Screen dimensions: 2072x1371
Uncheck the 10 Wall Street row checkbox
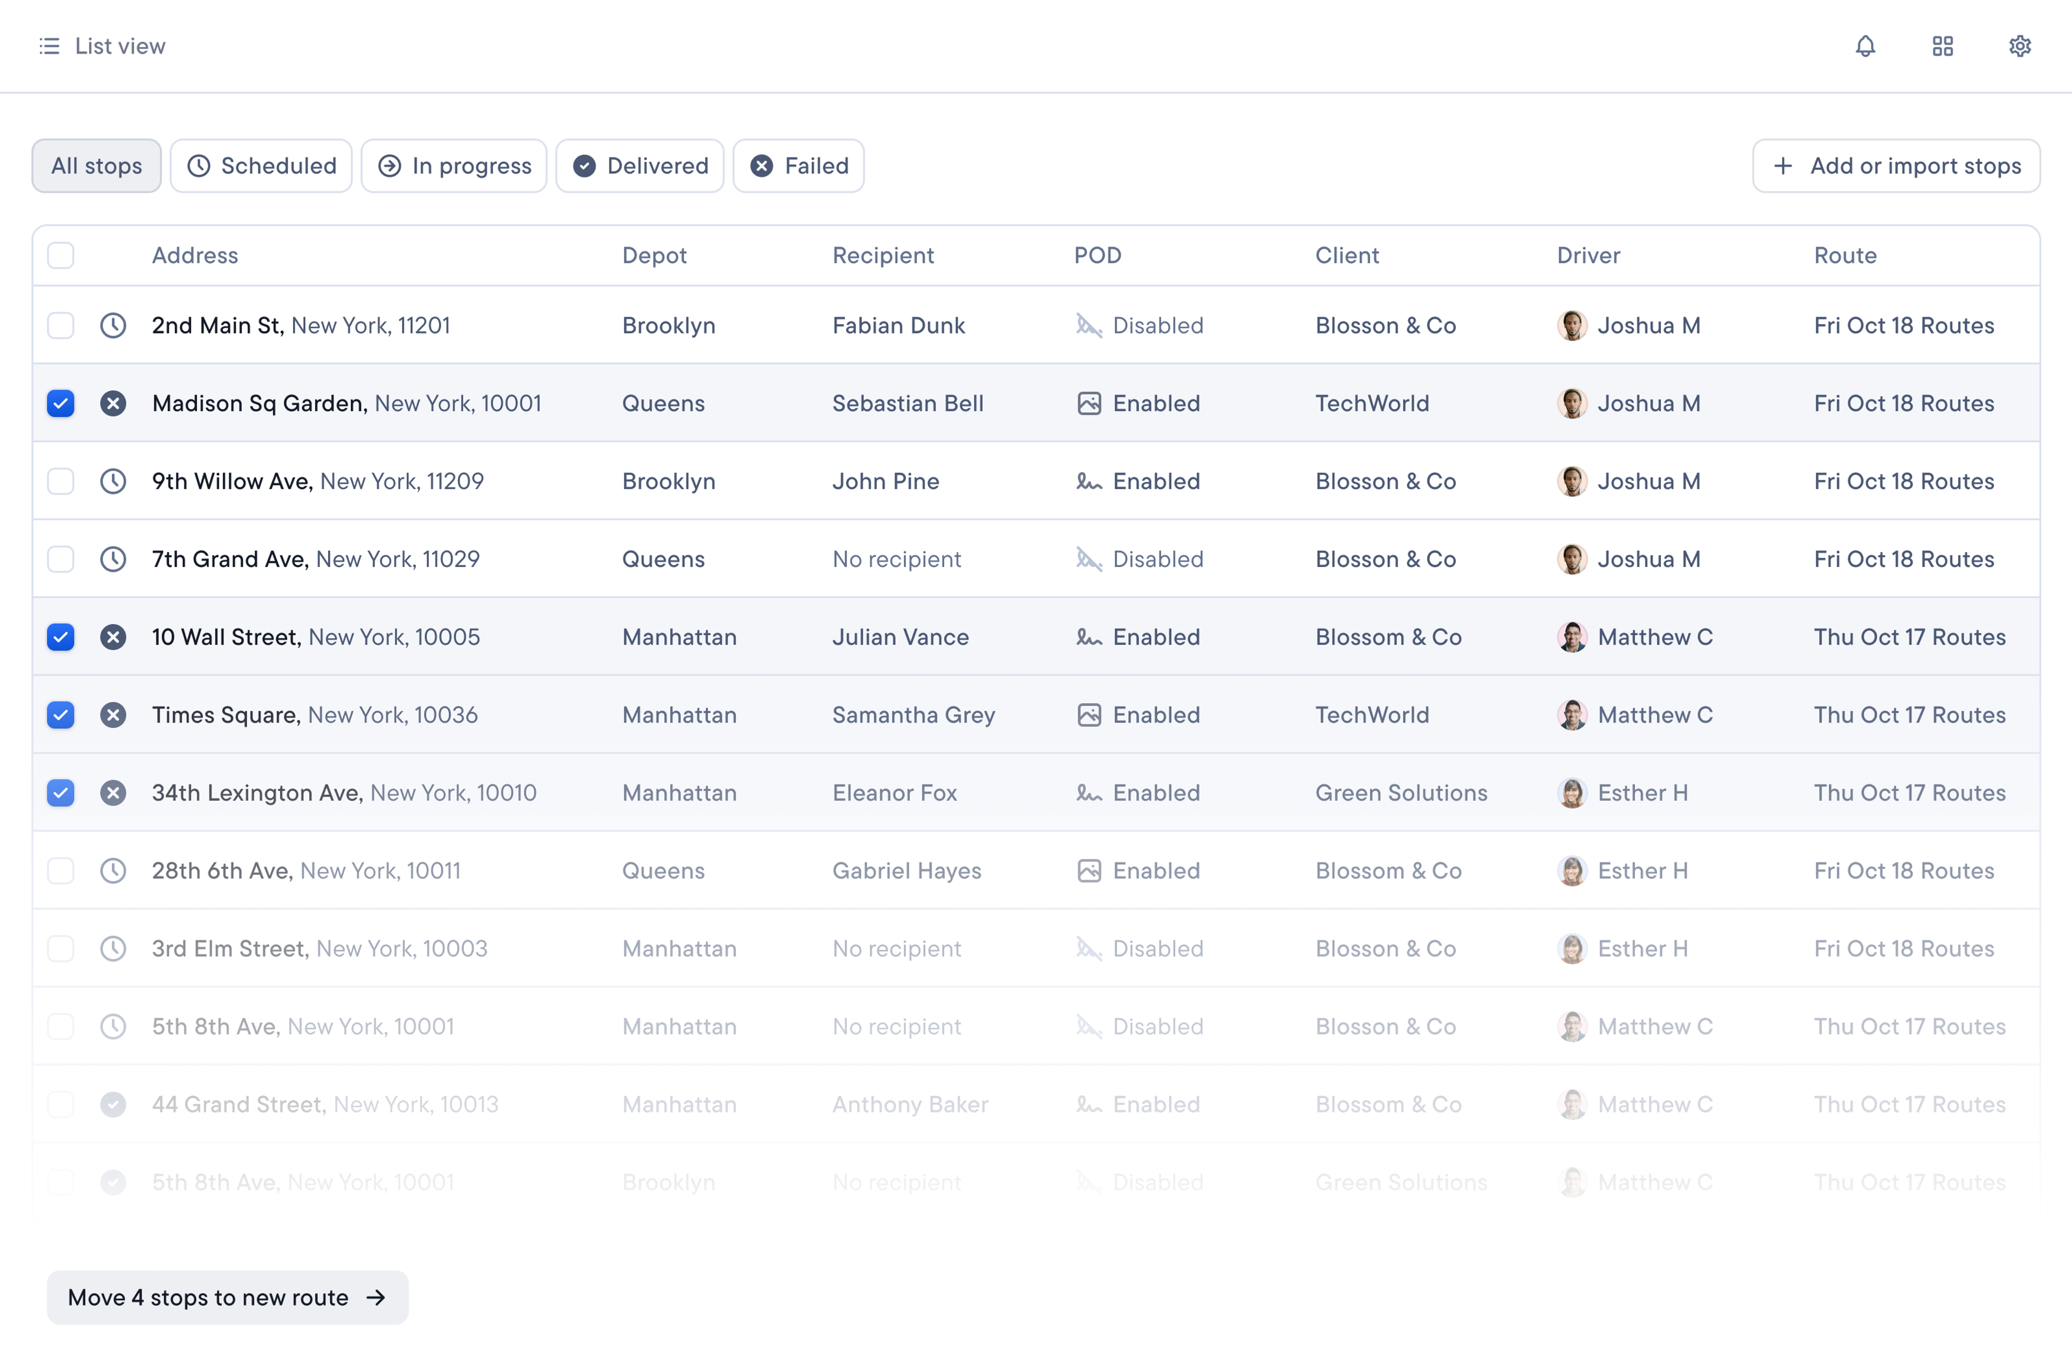pyautogui.click(x=60, y=637)
